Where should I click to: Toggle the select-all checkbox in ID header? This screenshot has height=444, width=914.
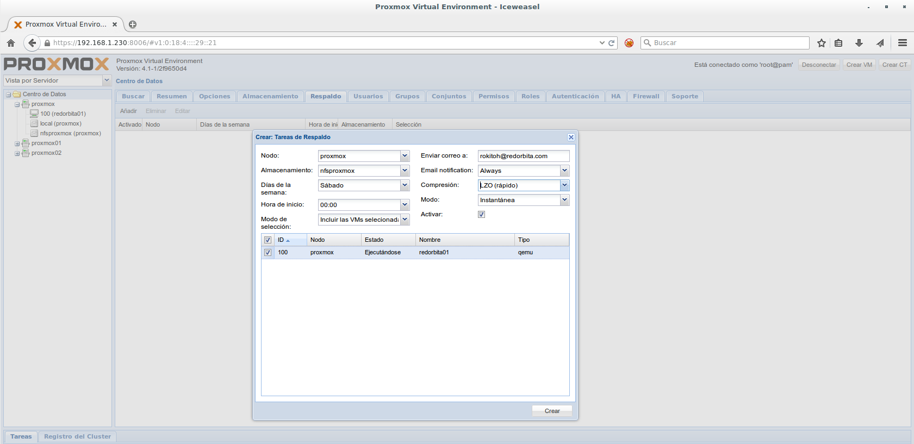pyautogui.click(x=268, y=240)
